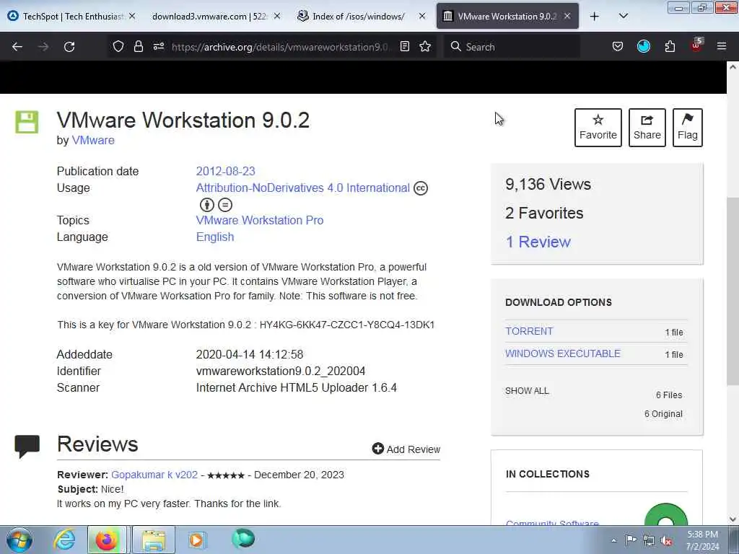The width and height of the screenshot is (739, 554).
Task: Go back with the browser back arrow
Action: coord(17,47)
